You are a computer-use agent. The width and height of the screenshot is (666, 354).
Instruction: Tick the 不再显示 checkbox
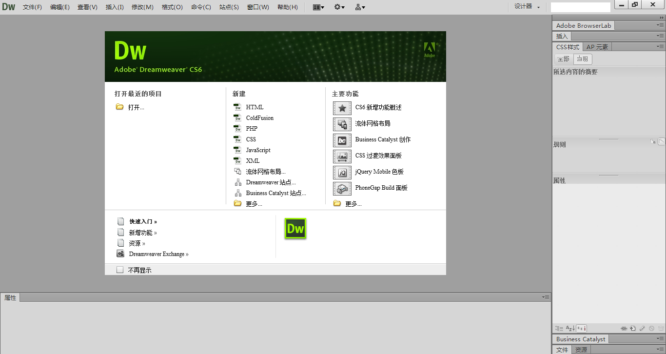(x=120, y=270)
